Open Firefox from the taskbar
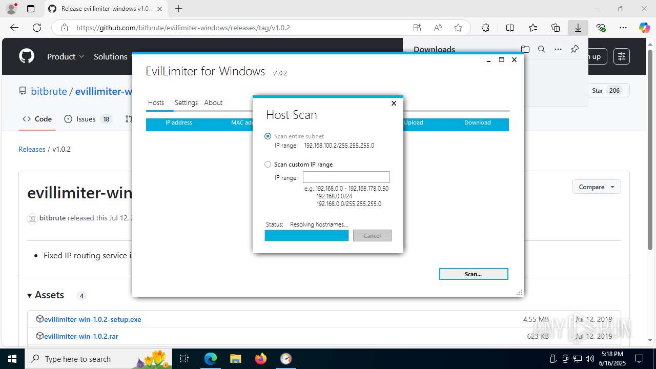This screenshot has height=369, width=656. [260, 359]
